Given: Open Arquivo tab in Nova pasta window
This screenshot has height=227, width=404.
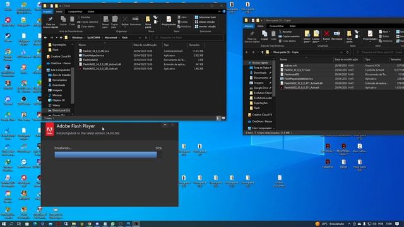Looking at the screenshot, I should pos(249,26).
